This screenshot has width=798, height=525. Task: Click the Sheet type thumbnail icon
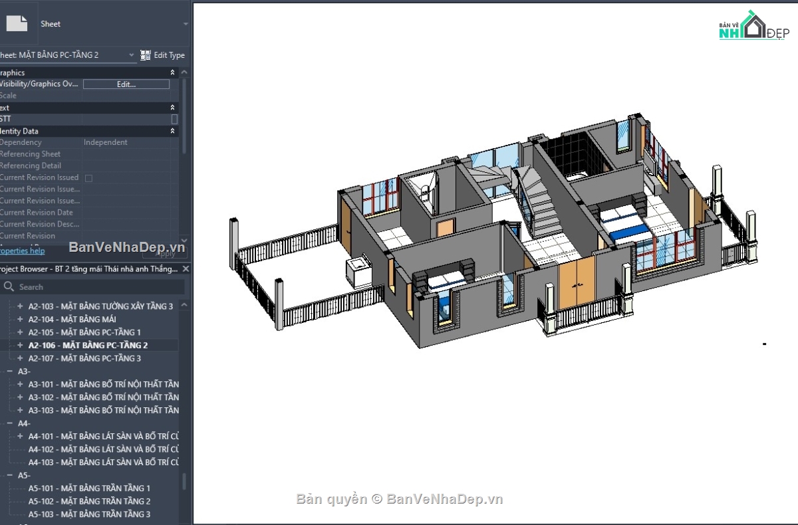point(17,23)
